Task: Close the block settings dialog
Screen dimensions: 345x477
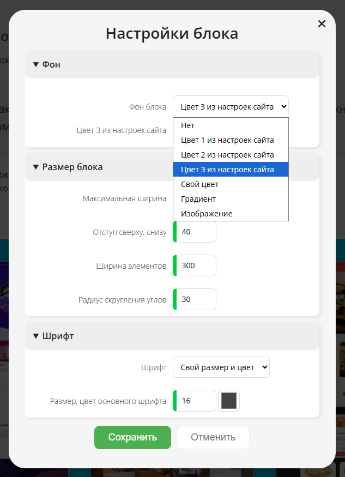Action: click(x=322, y=24)
